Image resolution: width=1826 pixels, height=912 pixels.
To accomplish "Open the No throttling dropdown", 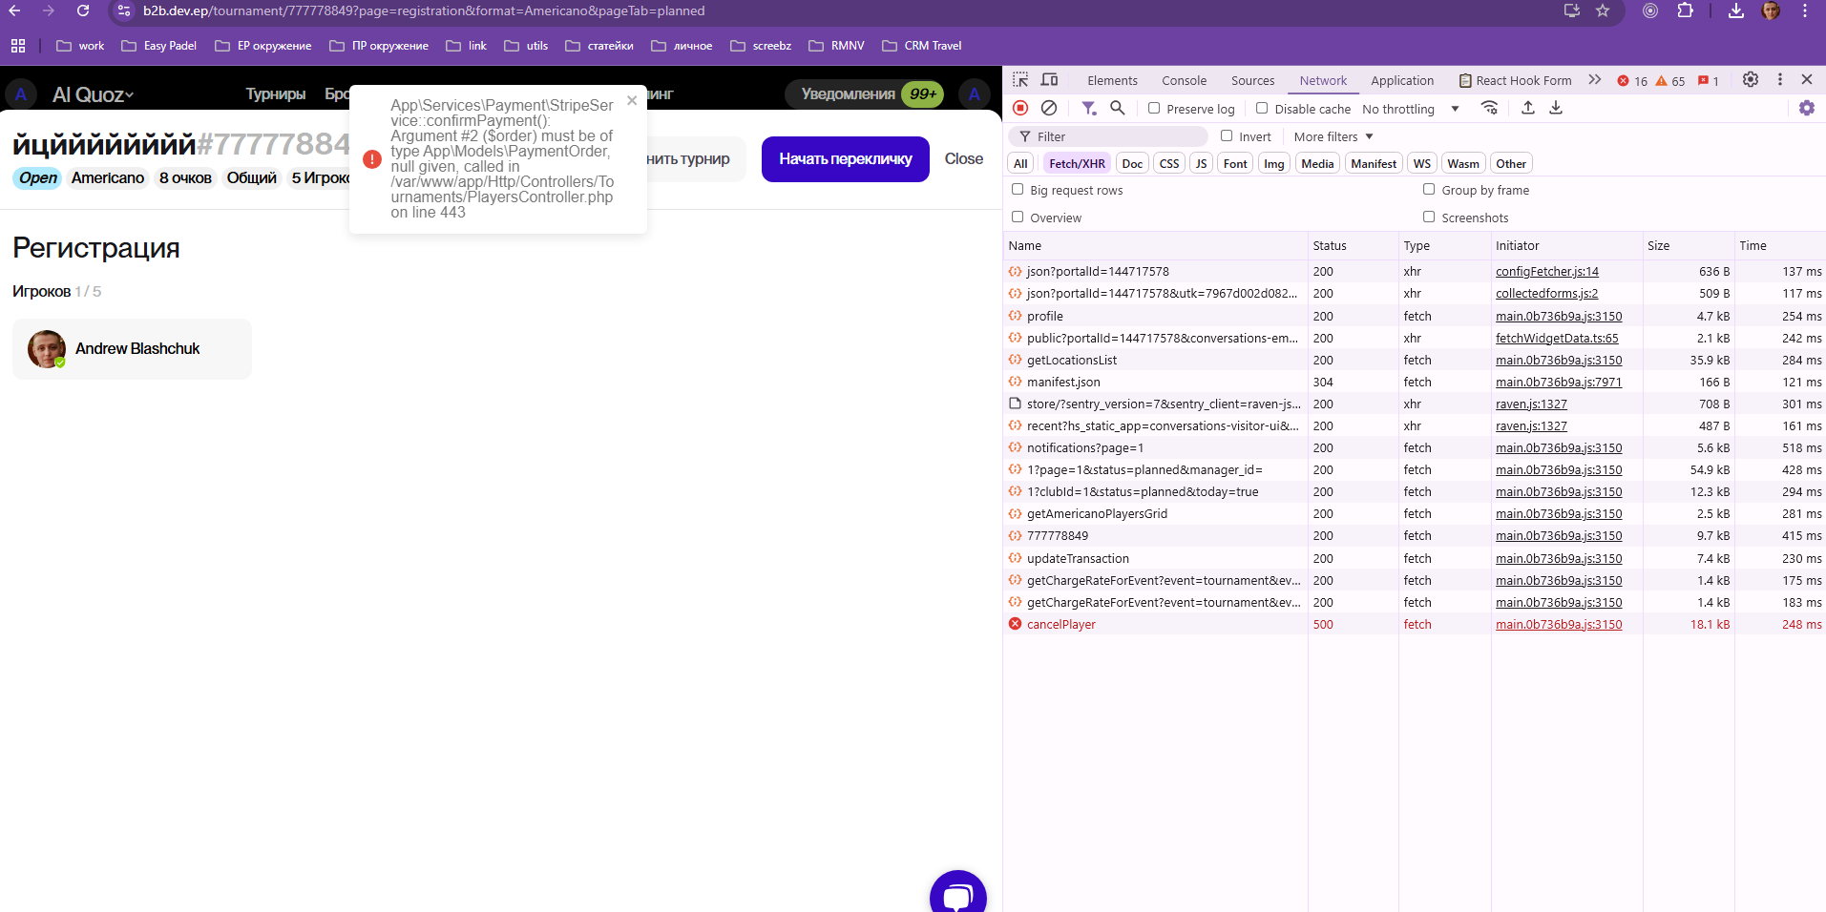I will [x=1410, y=109].
